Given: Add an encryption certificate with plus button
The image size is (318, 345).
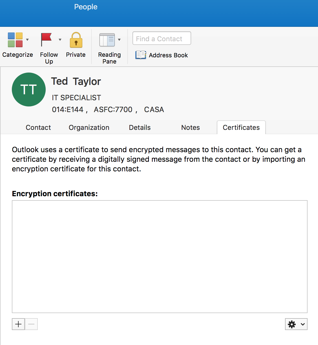Looking at the screenshot, I should 18,324.
